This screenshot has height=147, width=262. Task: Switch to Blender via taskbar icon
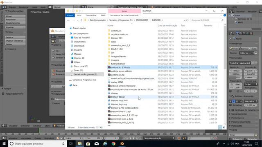(122, 143)
